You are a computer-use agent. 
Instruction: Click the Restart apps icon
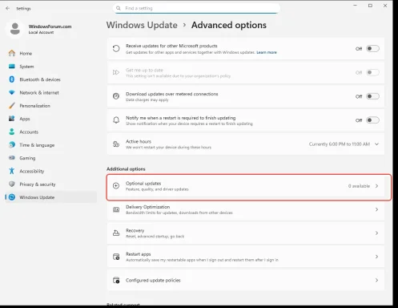coord(116,257)
